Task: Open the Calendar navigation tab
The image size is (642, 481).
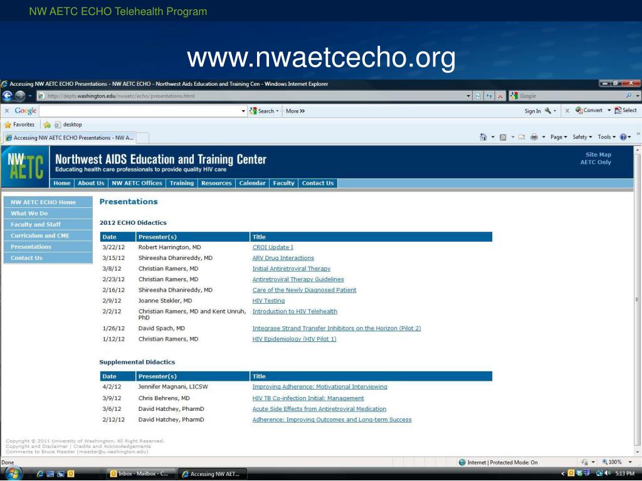Action: pyautogui.click(x=252, y=184)
